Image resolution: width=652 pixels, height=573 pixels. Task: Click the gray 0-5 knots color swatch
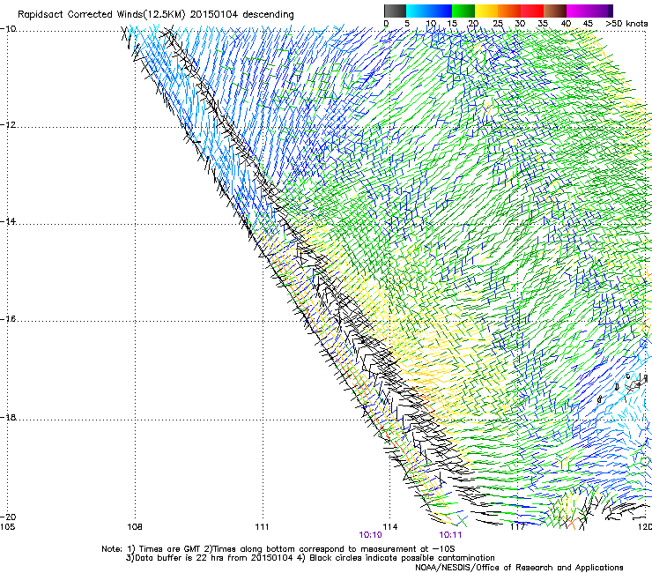[395, 11]
